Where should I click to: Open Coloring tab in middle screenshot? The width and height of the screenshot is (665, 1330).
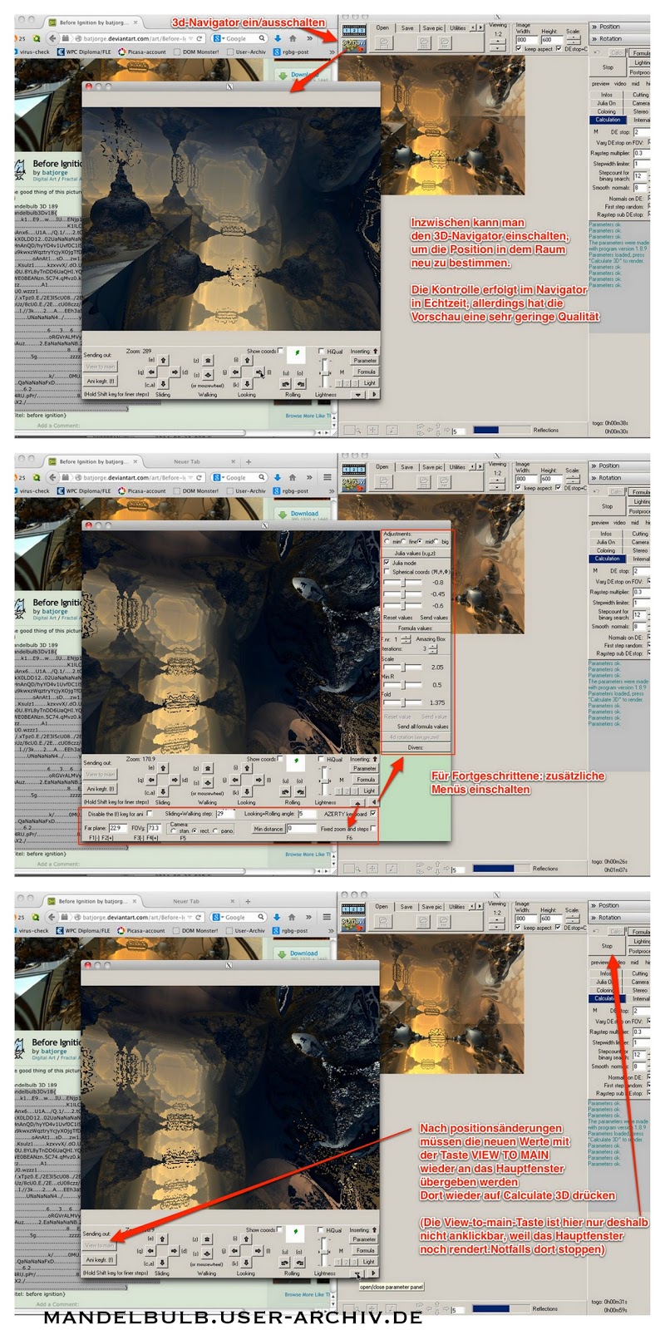point(606,550)
